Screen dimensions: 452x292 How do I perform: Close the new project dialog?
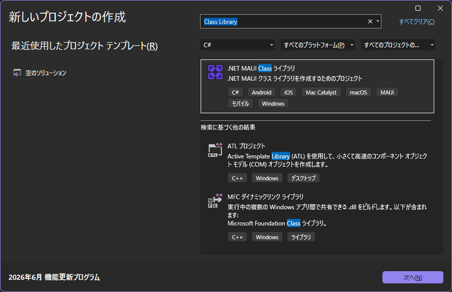[440, 8]
